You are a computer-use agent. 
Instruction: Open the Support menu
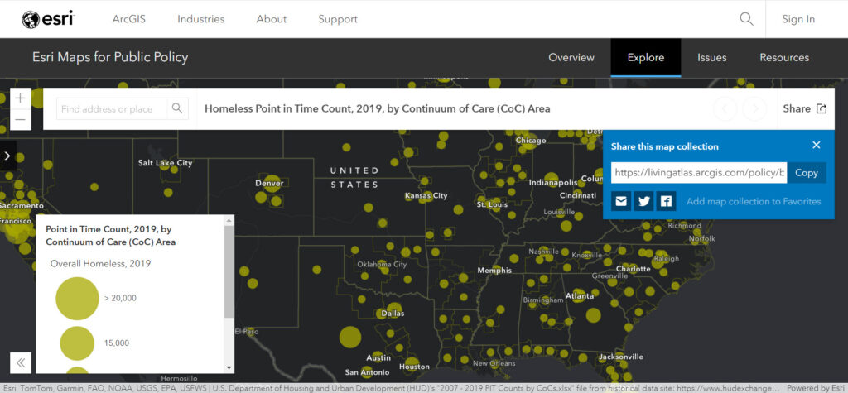click(x=338, y=19)
